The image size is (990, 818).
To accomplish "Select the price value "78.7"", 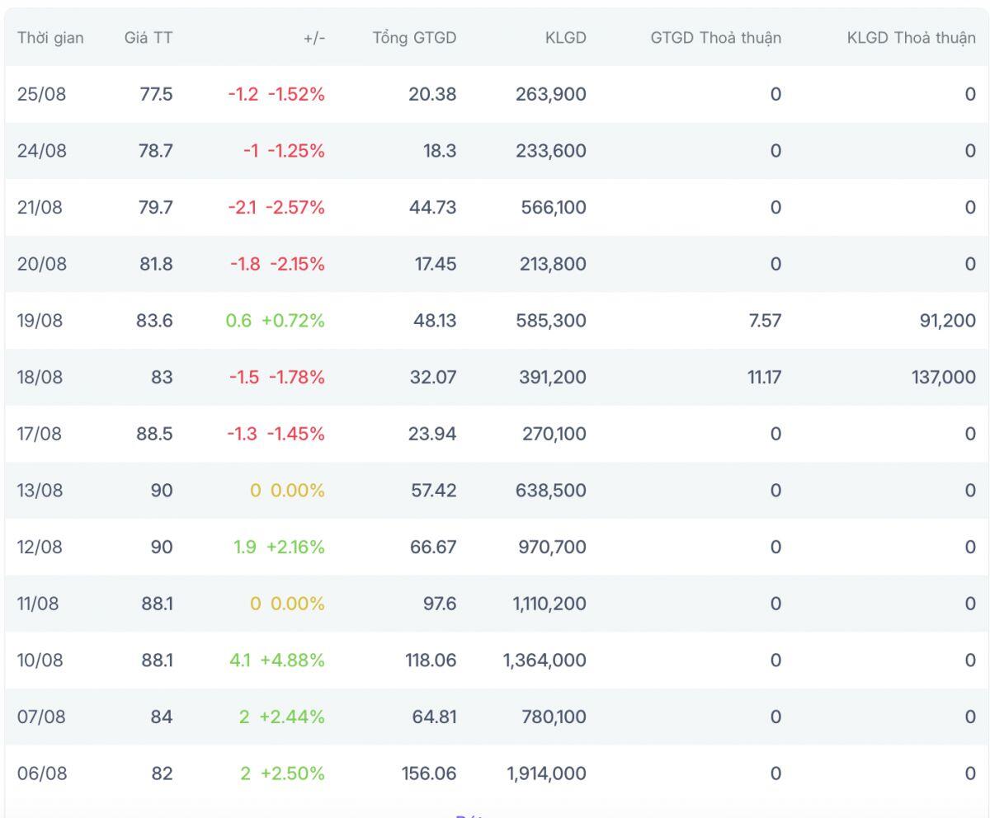I will 157,151.
